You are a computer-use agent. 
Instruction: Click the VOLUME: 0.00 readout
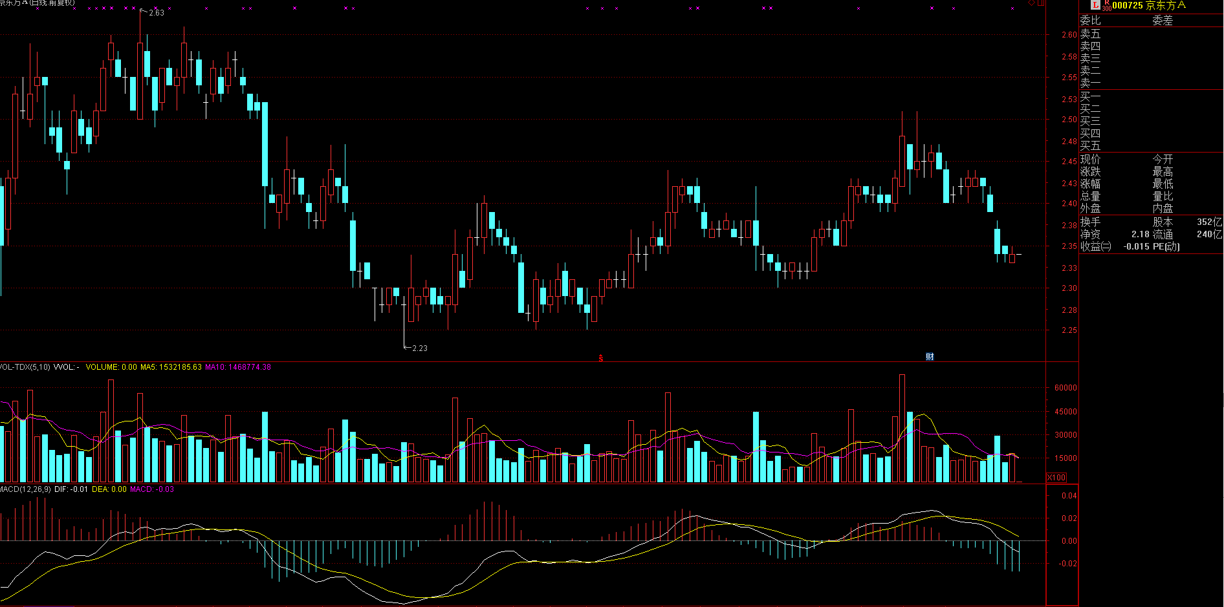[111, 367]
